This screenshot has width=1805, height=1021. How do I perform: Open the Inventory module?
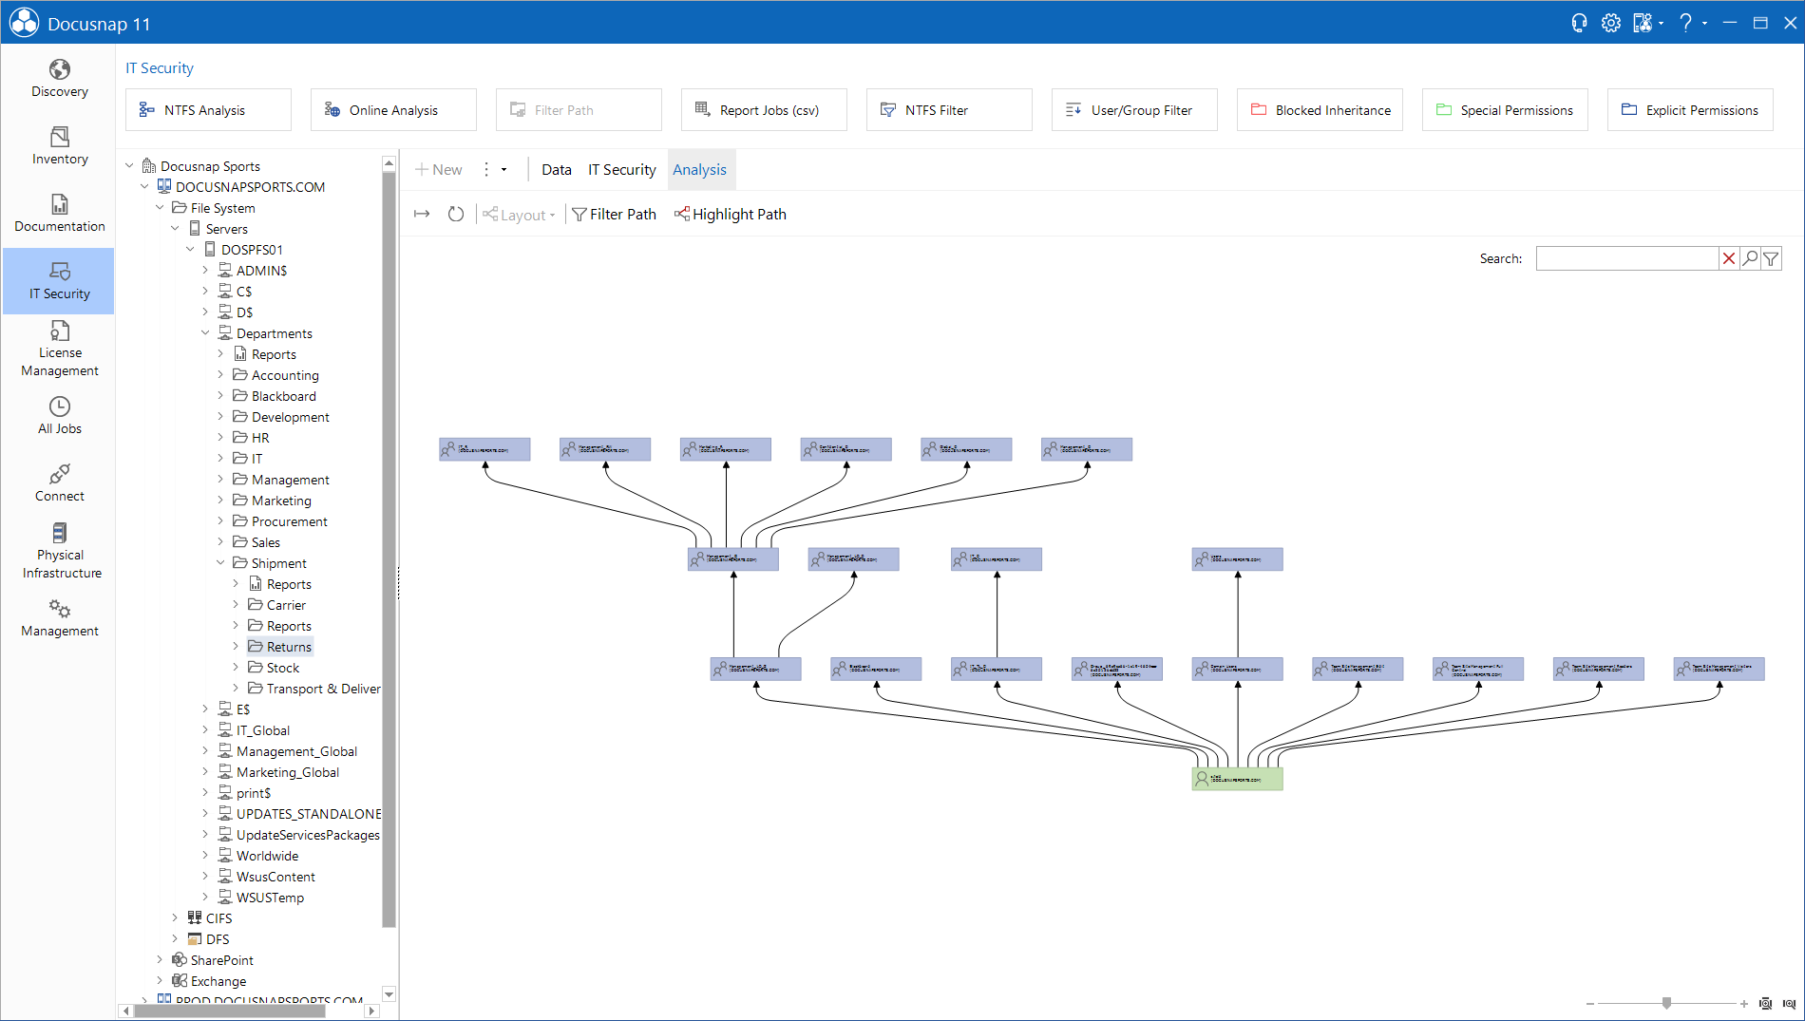59,146
